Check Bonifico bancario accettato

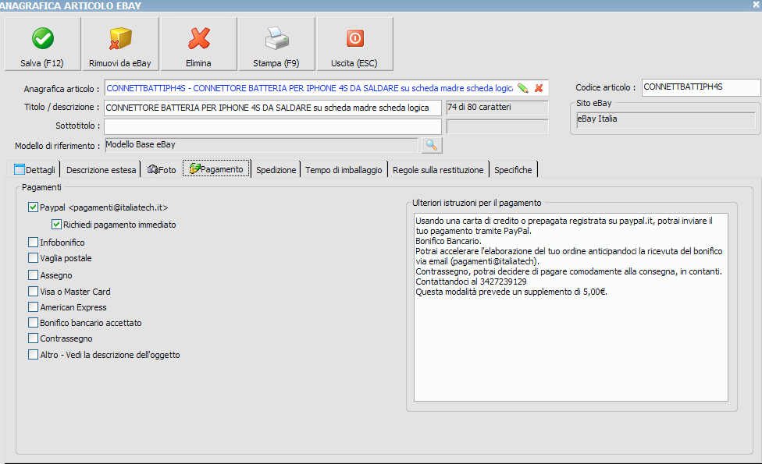click(x=33, y=322)
